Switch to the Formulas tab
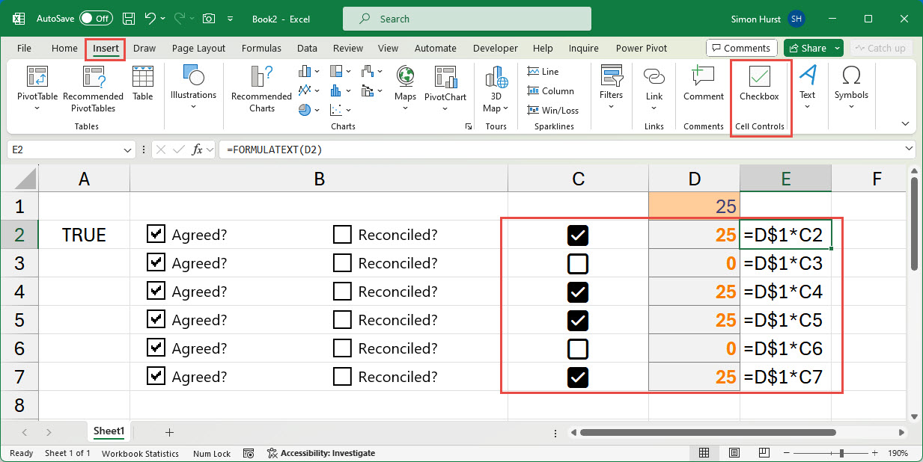Image resolution: width=923 pixels, height=462 pixels. click(261, 48)
